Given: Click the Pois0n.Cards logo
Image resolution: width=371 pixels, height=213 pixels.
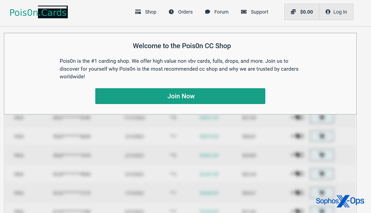Looking at the screenshot, I should pyautogui.click(x=39, y=12).
